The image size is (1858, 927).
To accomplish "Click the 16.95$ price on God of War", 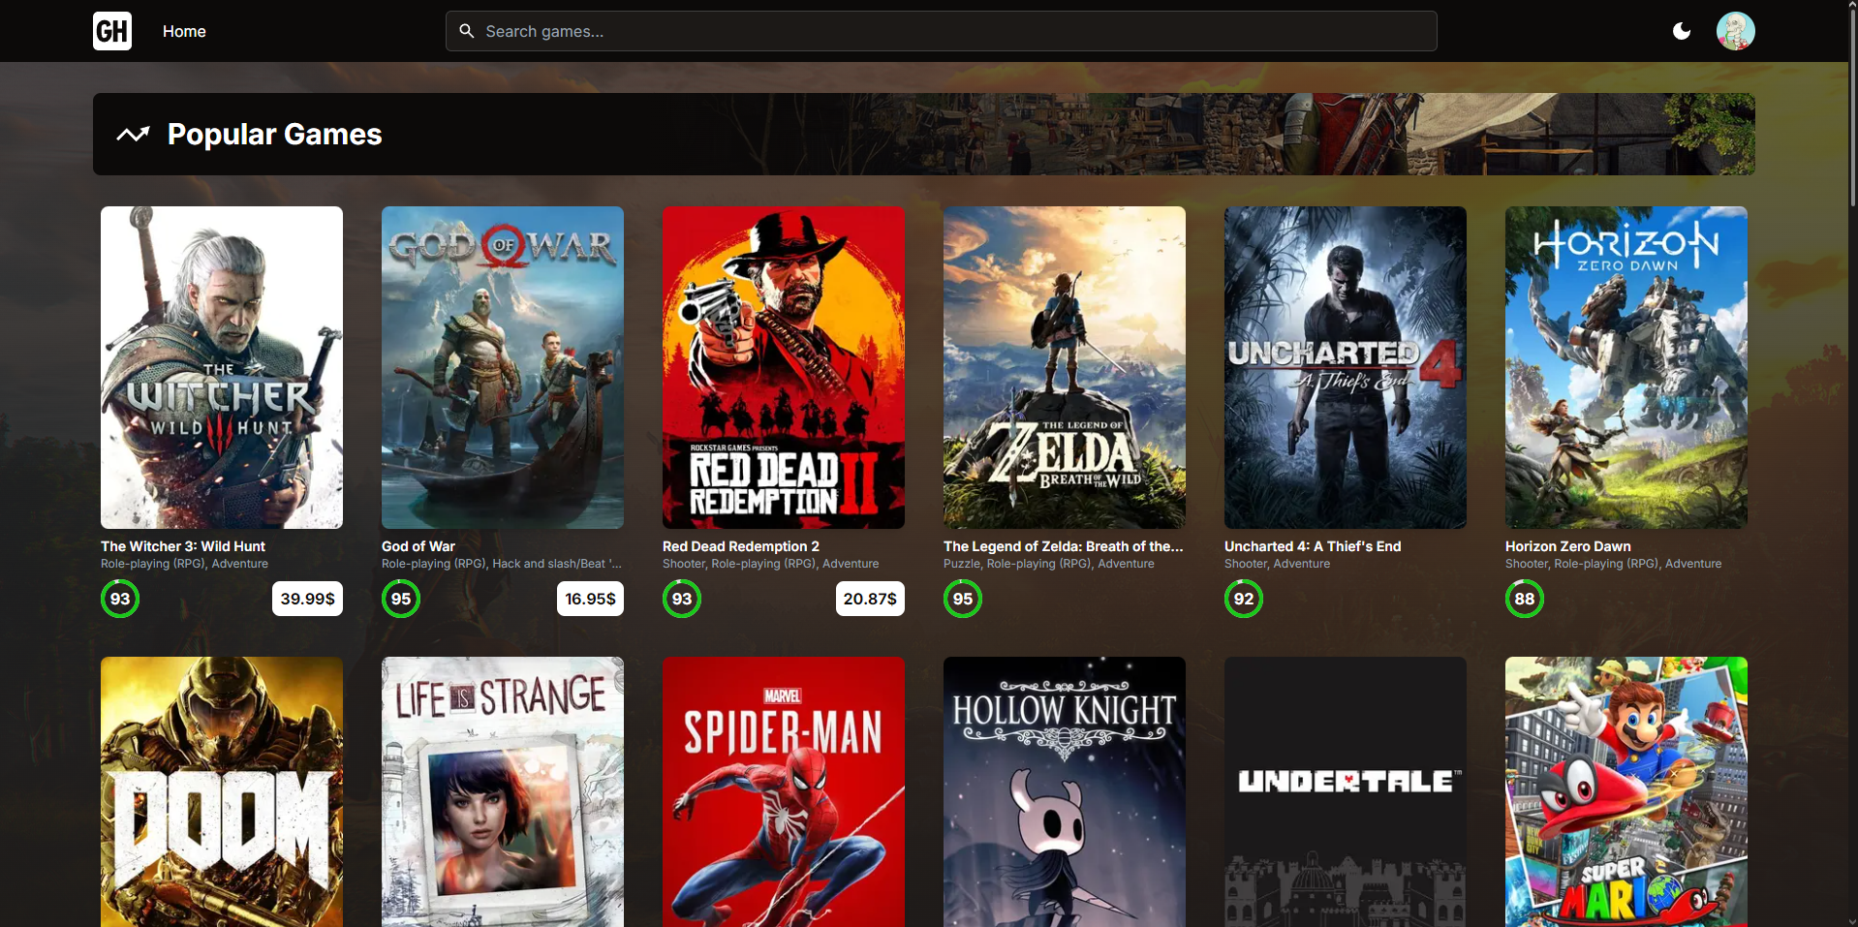I will (590, 599).
